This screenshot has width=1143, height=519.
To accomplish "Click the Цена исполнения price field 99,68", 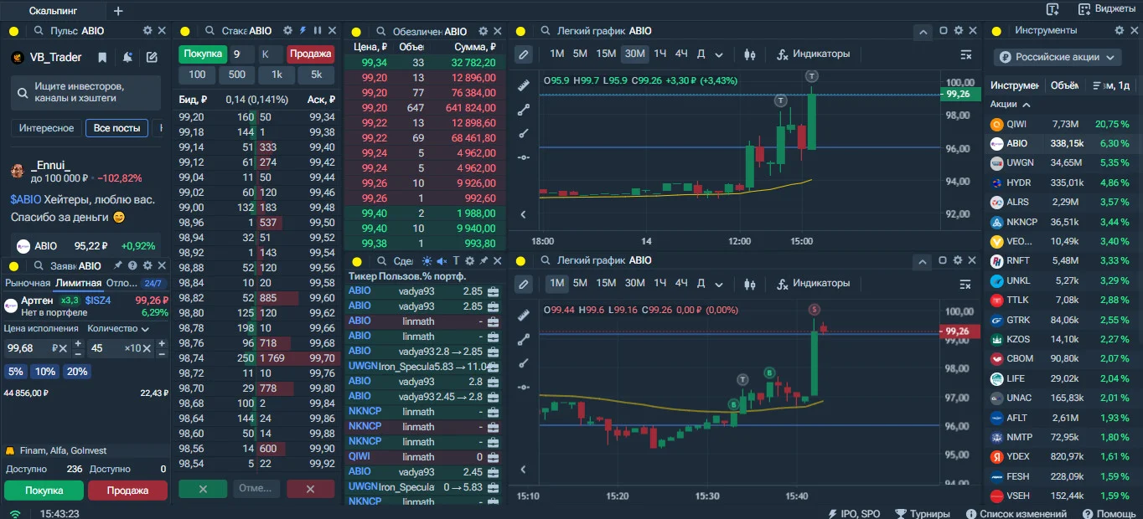I will 36,348.
